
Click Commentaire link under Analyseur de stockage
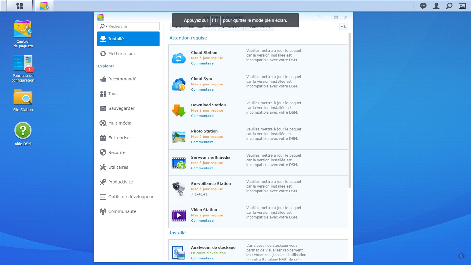click(202, 258)
